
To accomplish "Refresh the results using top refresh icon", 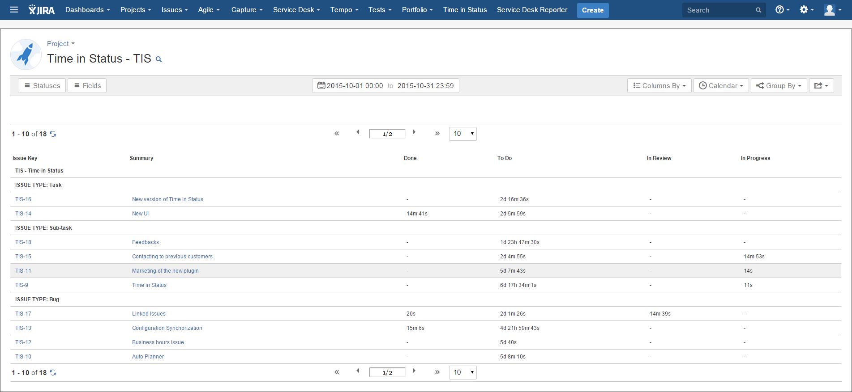I will 53,134.
